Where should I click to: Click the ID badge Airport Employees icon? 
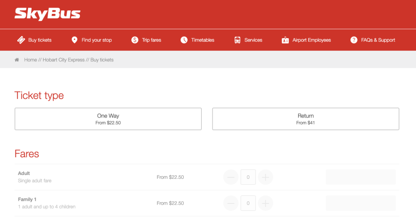[285, 40]
